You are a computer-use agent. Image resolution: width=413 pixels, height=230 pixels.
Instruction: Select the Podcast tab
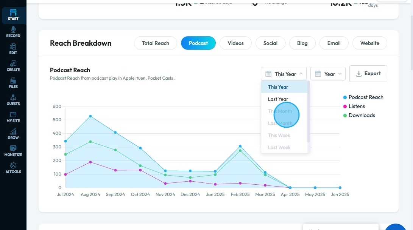[198, 43]
